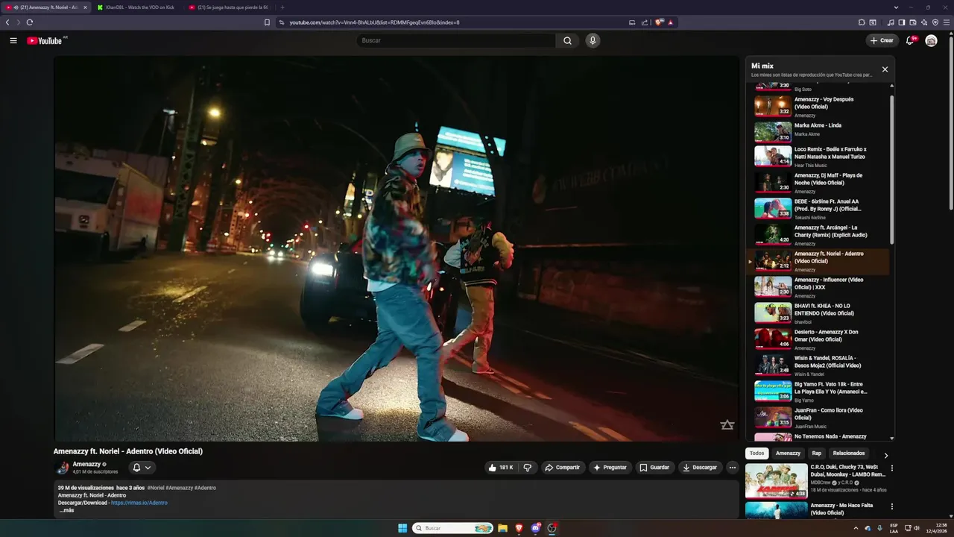Show more filter chips with right arrow
Image resolution: width=954 pixels, height=537 pixels.
(x=885, y=455)
